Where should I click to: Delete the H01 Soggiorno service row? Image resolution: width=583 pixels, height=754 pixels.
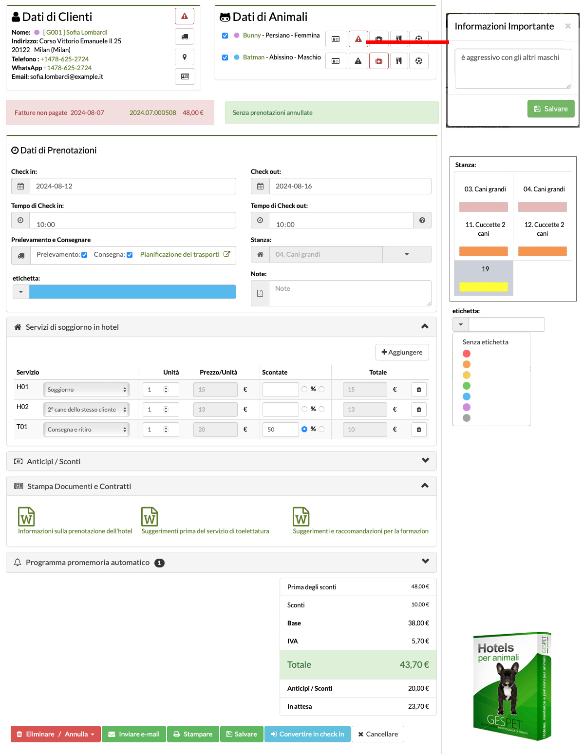(x=418, y=390)
